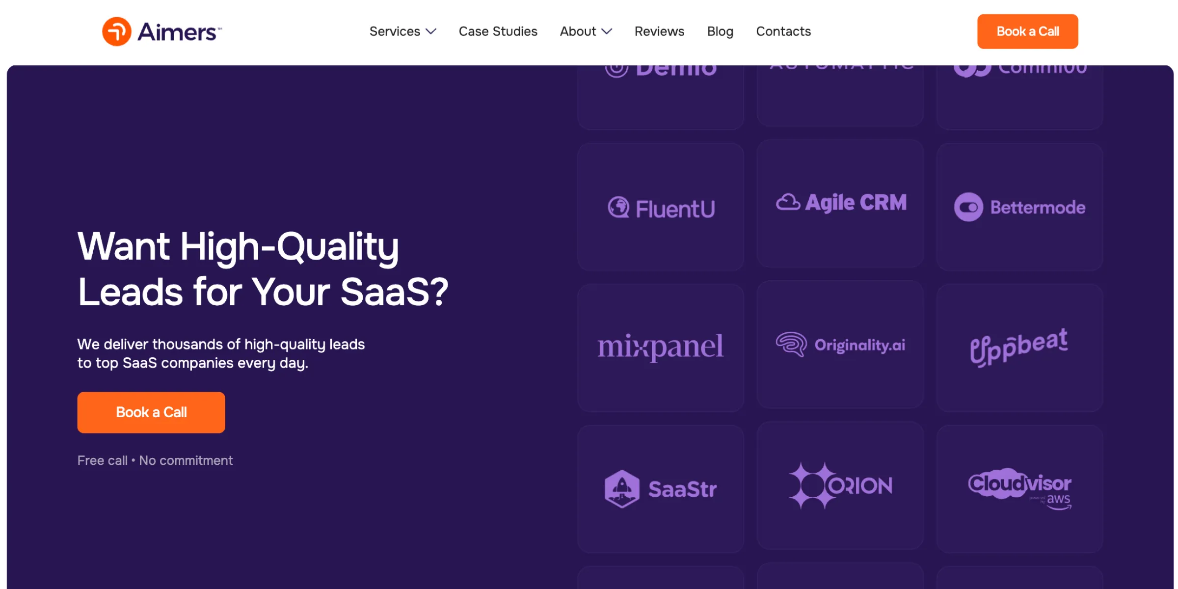The height and width of the screenshot is (589, 1178).
Task: Click the Aimers logo
Action: click(x=161, y=31)
